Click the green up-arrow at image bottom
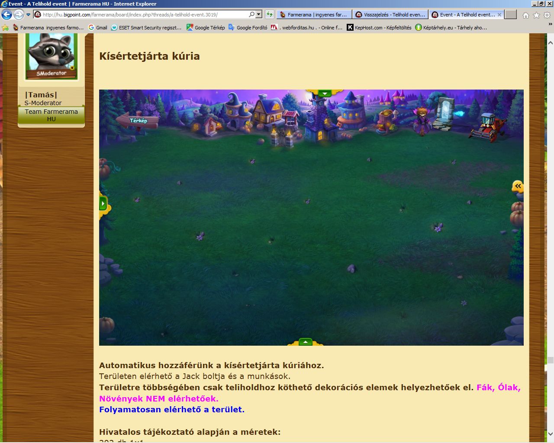This screenshot has height=443, width=554. [x=305, y=342]
